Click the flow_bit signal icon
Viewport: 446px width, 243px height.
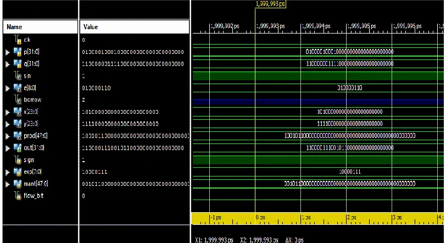[x=18, y=196]
